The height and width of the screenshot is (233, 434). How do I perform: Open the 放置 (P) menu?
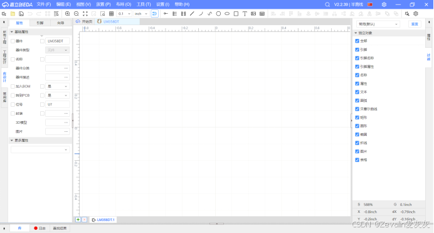103,4
